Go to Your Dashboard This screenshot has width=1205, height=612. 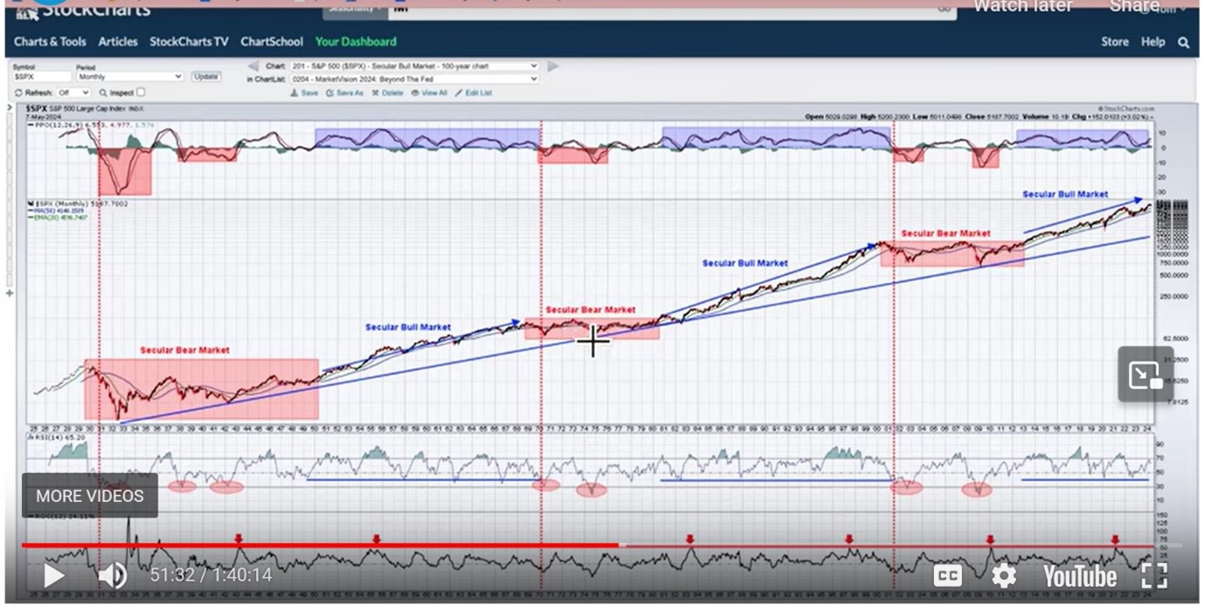point(356,42)
